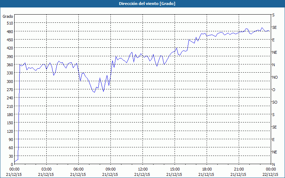285x178 pixels.
Task: Click the "N" compass label level with 360
Action: tap(274, 65)
